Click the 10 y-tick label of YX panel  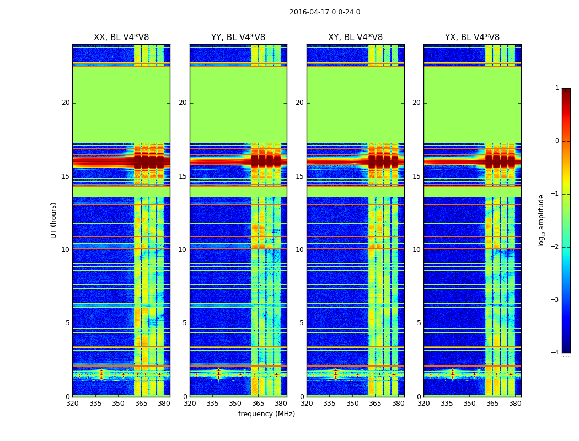coord(417,250)
